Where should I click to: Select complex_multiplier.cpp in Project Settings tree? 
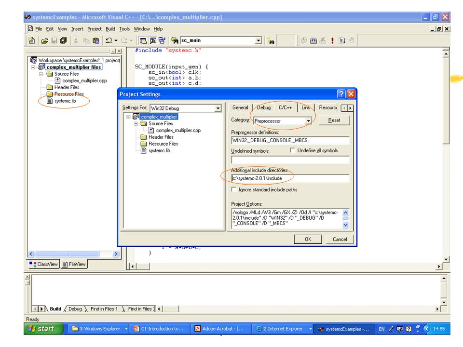(x=178, y=131)
